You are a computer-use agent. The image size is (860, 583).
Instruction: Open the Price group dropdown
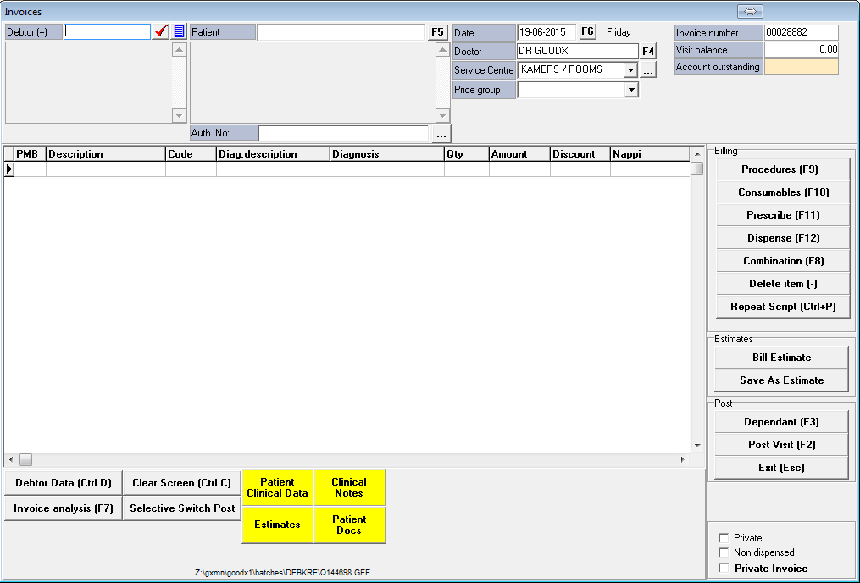[630, 90]
